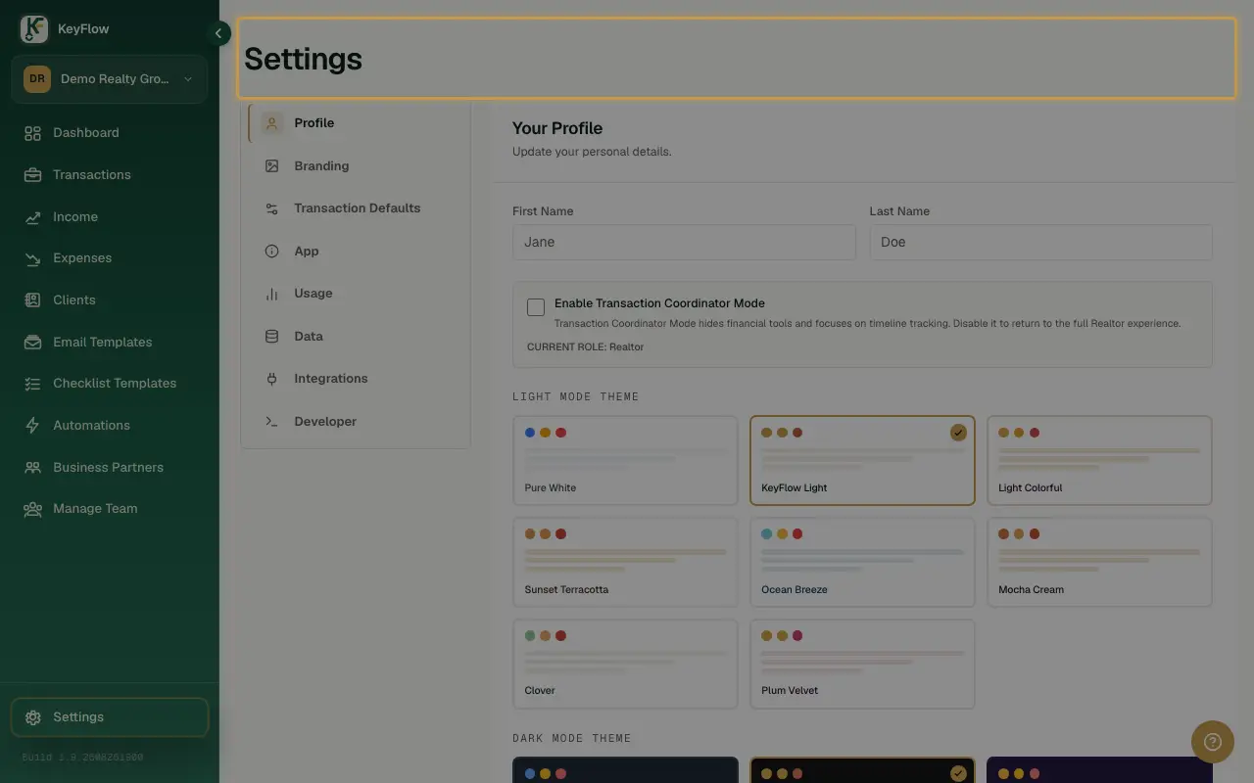Go to Dashboard in the sidebar
Screen dimensions: 1254x783
(110, 133)
